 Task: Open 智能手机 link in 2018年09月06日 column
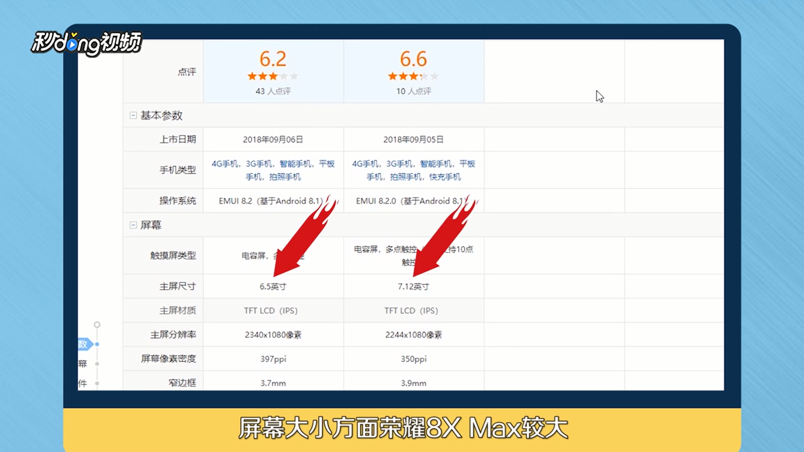click(x=295, y=164)
